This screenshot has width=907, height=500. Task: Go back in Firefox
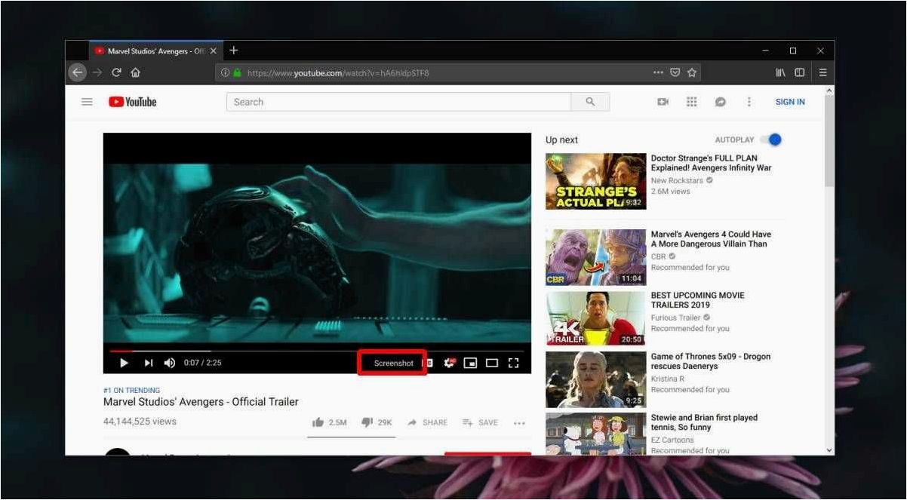tap(77, 72)
